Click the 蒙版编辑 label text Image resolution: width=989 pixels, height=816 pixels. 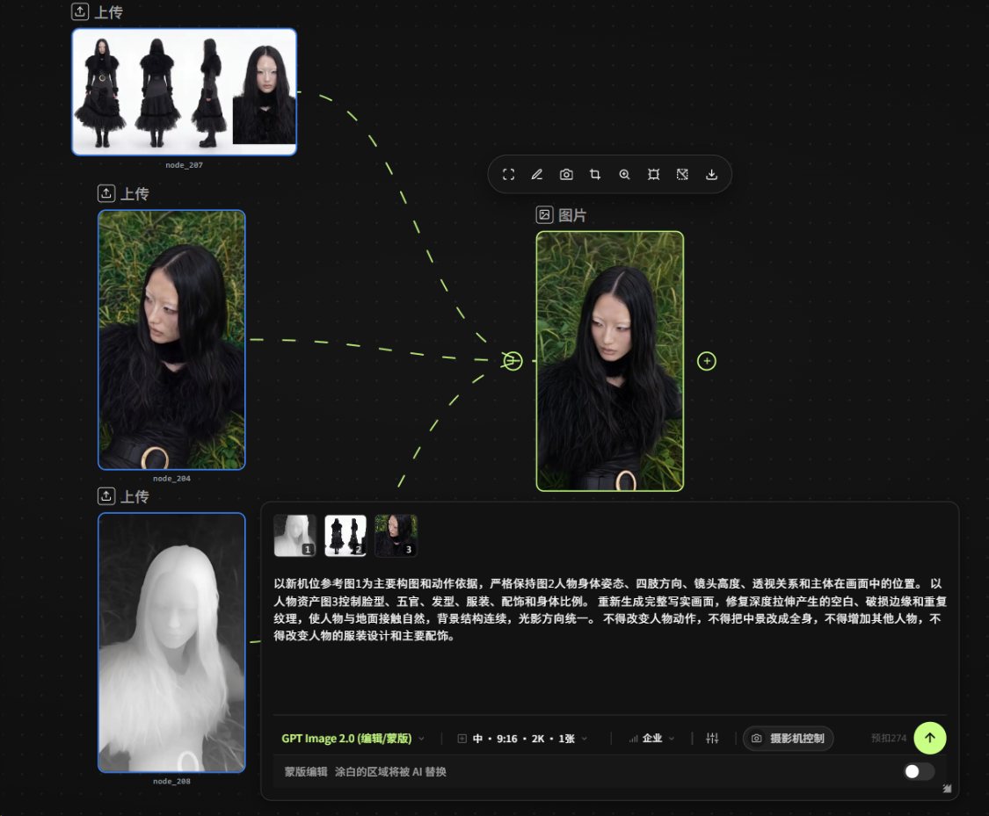pyautogui.click(x=306, y=772)
